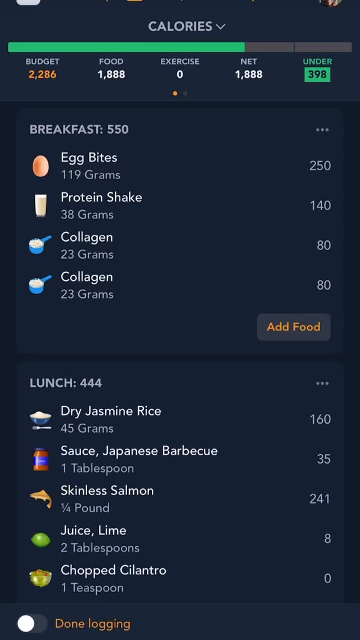This screenshot has height=640, width=360.
Task: Enable the Done logging switch
Action: coord(31,624)
